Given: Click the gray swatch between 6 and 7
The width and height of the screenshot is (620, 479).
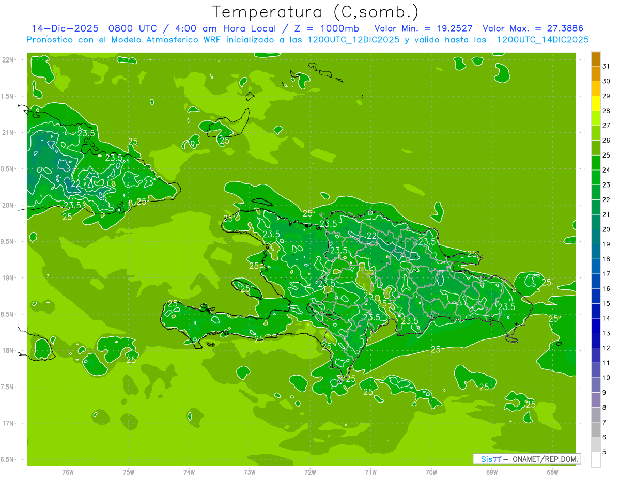Looking at the screenshot, I should 596,429.
